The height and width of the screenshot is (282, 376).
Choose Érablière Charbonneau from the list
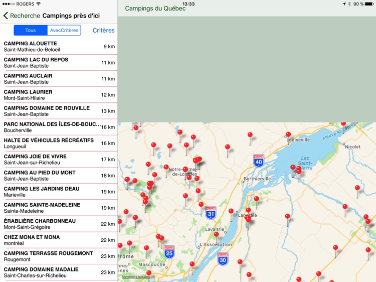(59, 224)
